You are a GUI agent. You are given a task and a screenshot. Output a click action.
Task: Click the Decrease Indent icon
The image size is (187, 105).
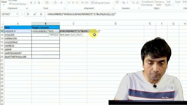coord(83,3)
